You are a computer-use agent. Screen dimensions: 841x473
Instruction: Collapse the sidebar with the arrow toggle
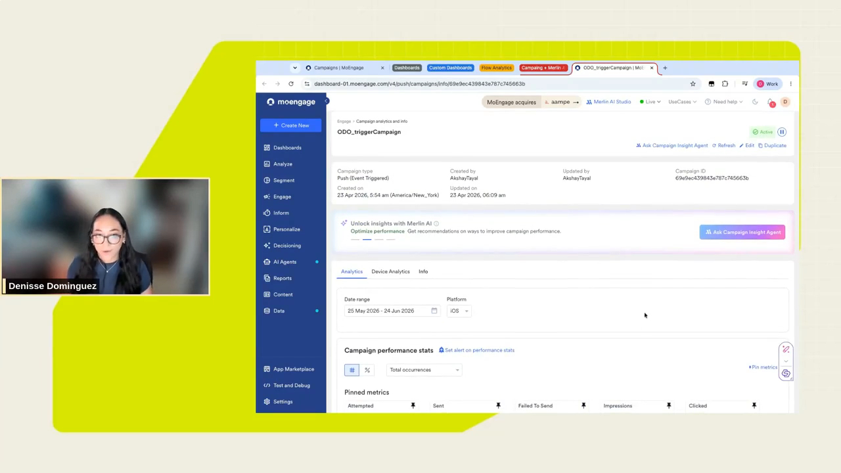(x=326, y=101)
